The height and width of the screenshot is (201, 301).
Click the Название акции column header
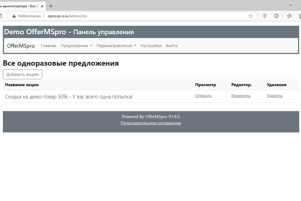pos(22,85)
